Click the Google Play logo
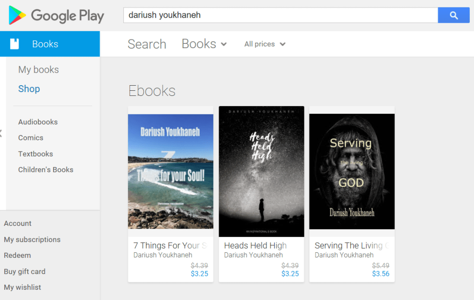Screen dimensions: 474x300 click(56, 16)
